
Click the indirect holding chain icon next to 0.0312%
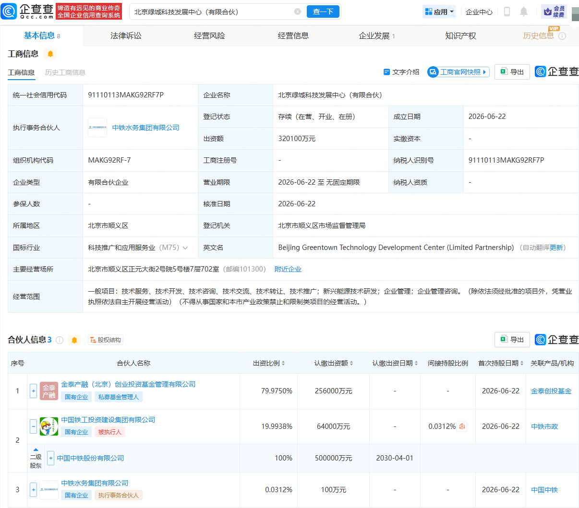coord(462,426)
